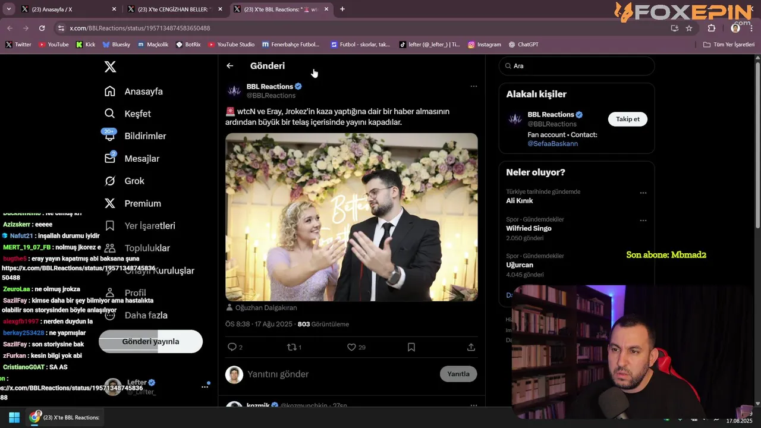Open the browser profile avatar
Image resolution: width=761 pixels, height=428 pixels.
[x=735, y=28]
